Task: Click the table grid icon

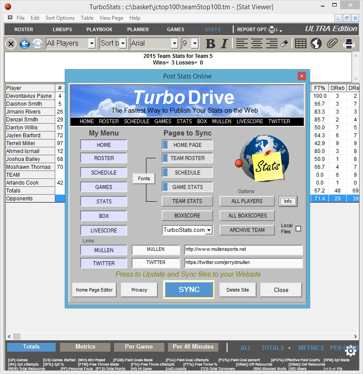Action: (300, 44)
